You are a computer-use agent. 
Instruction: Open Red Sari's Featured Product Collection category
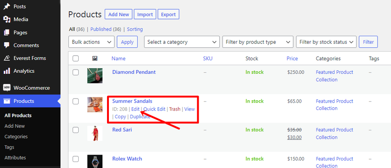pos(334,134)
